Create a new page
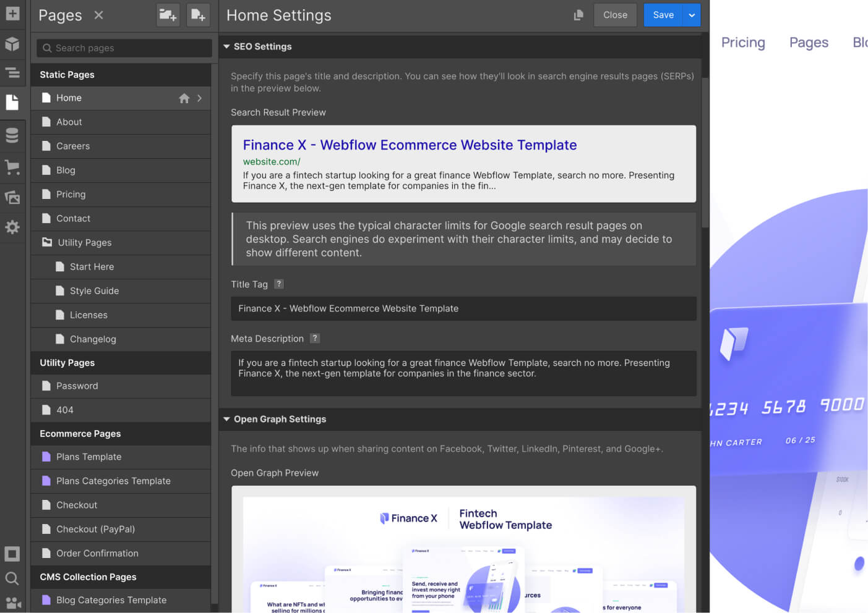 (198, 15)
